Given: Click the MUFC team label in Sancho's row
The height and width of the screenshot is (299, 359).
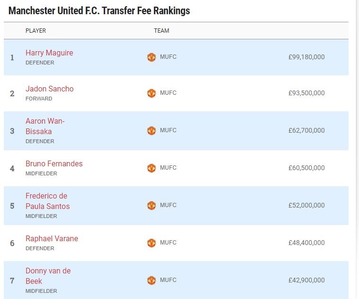Looking at the screenshot, I should pos(168,93).
